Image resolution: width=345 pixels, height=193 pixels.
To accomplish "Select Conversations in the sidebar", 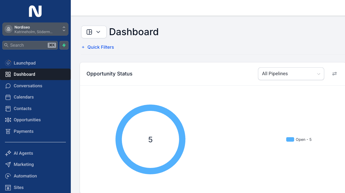I will [28, 86].
